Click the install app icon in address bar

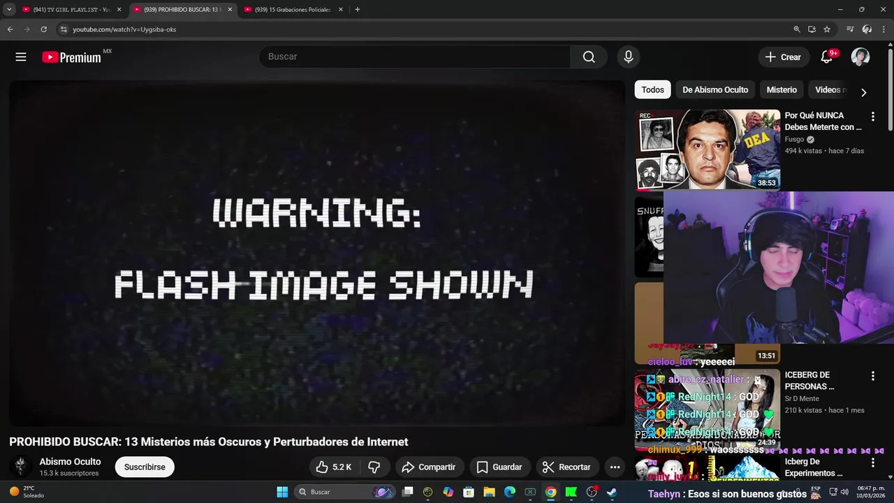812,29
